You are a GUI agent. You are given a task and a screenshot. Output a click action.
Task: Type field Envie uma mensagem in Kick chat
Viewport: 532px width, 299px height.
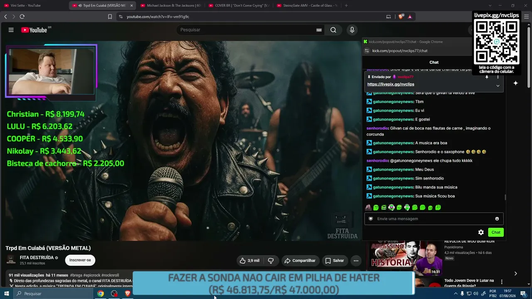[434, 219]
